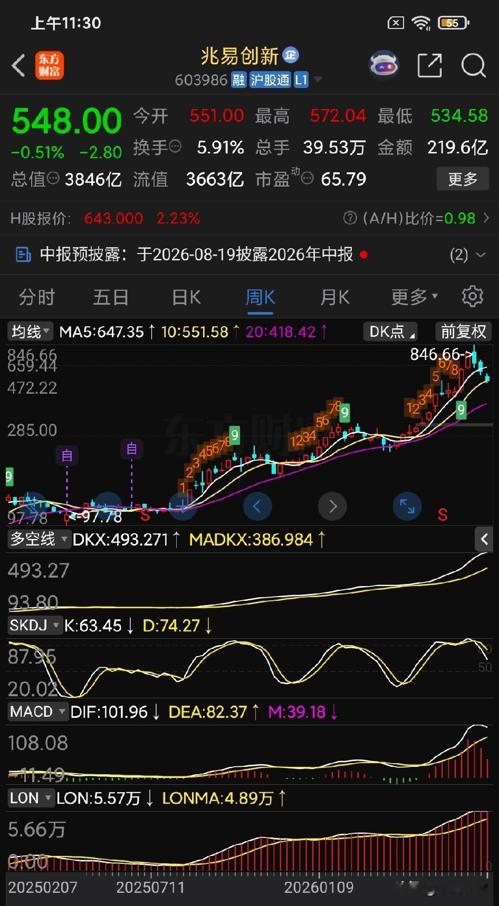
Task: Move chart left with arrow button
Action: [257, 506]
